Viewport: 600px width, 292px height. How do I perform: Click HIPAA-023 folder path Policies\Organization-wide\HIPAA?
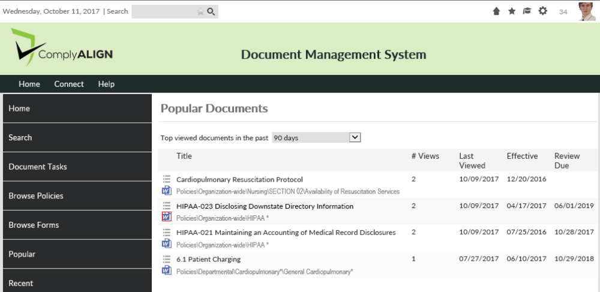coord(223,218)
